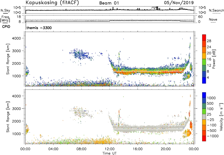Click the 25 tick on the Velocity scale
This screenshot has width=224, height=155.
pyautogui.click(x=209, y=114)
